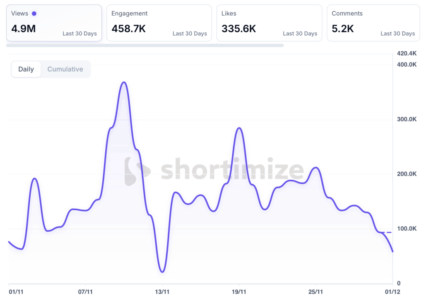Viewport: 424px width, 308px height.
Task: Switch the chart to Daily mode
Action: pos(26,69)
